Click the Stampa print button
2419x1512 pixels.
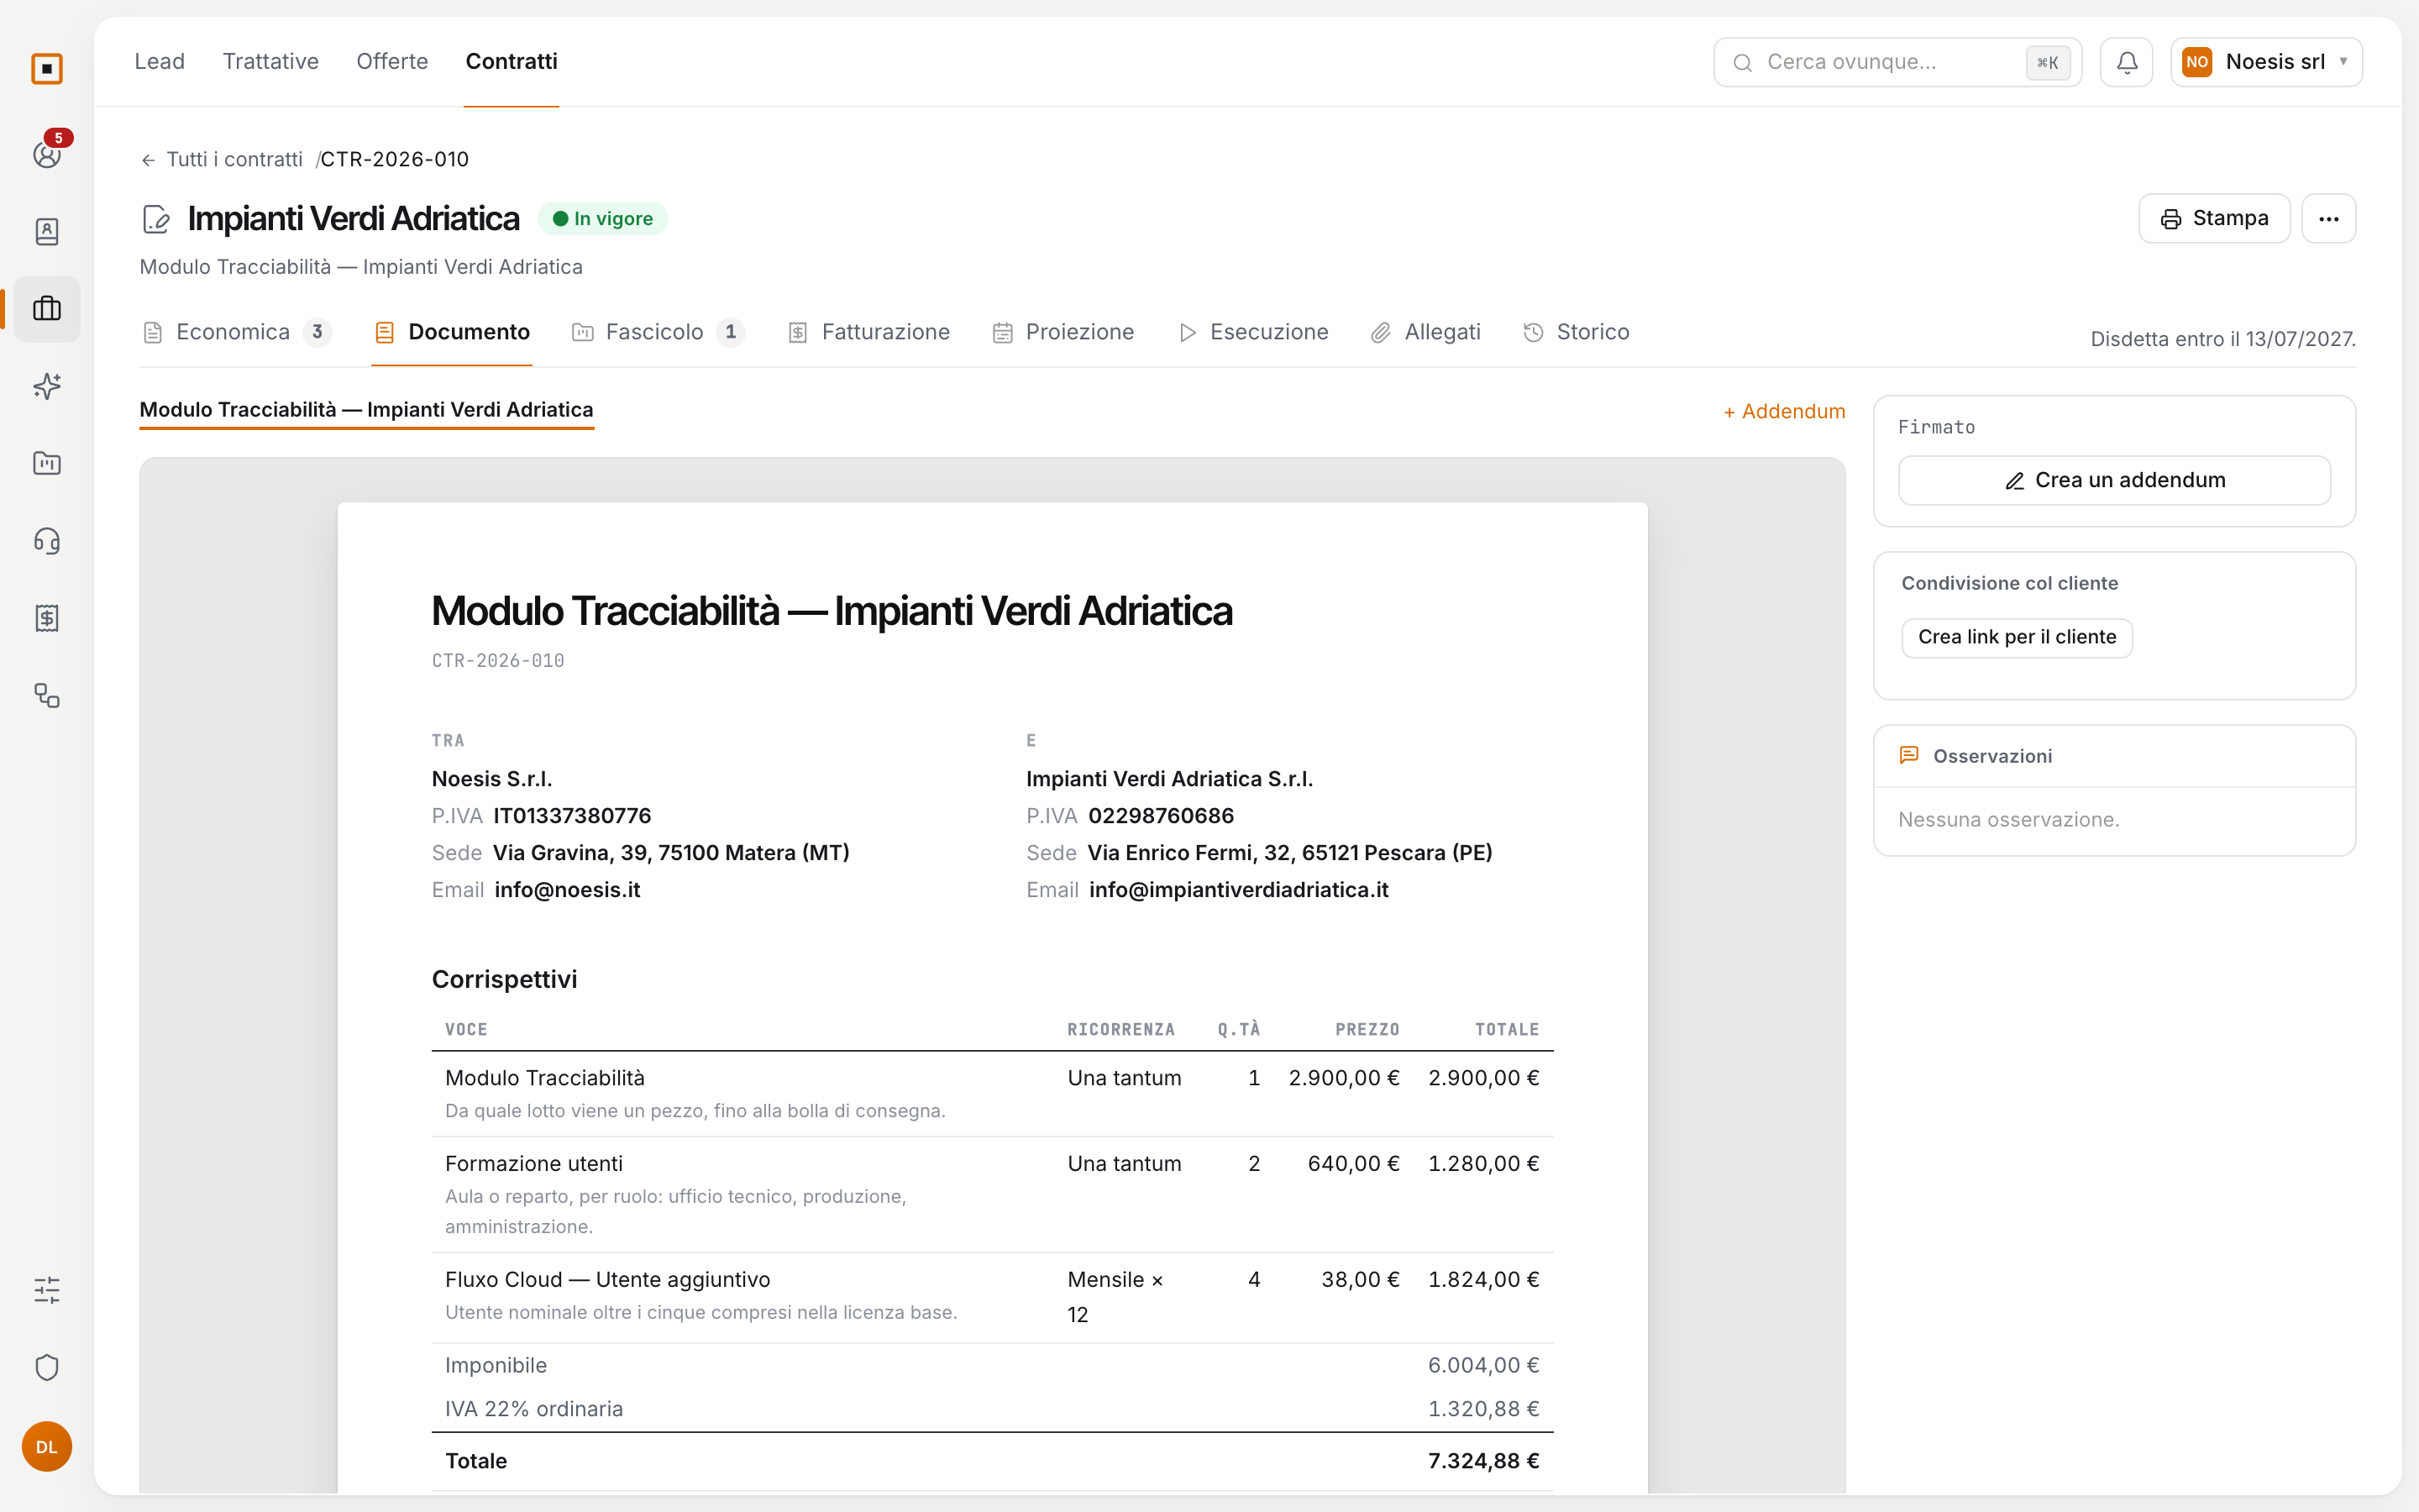[x=2214, y=218]
